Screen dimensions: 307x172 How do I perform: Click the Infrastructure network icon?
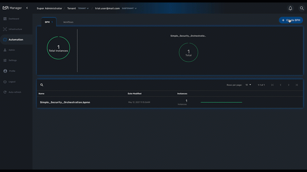click(x=5, y=29)
